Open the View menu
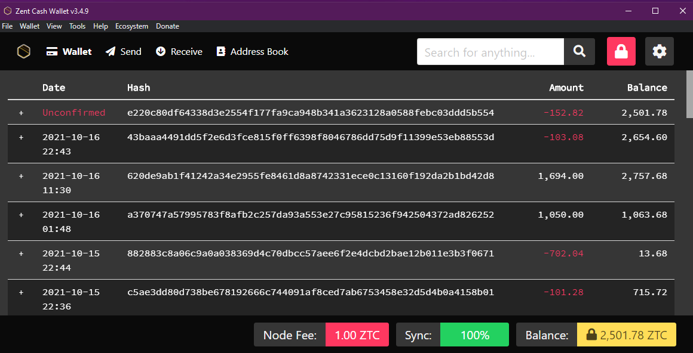Image resolution: width=693 pixels, height=353 pixels. 54,26
